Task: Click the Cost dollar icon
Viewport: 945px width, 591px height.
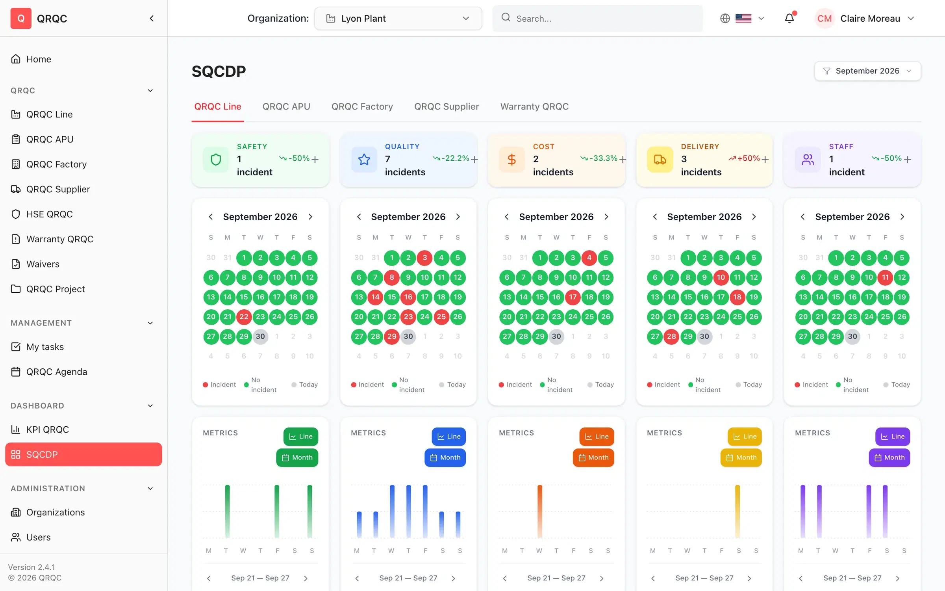Action: [x=512, y=160]
